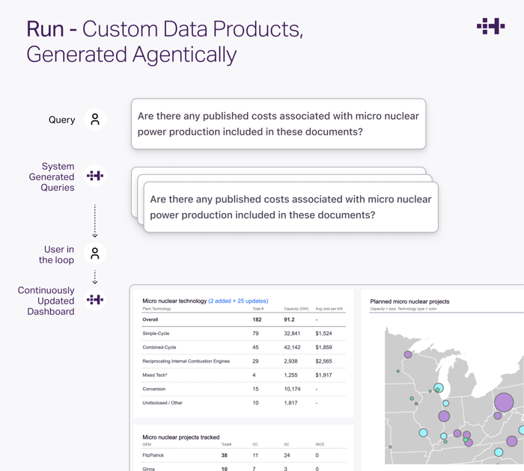Screen dimensions: 524x471
Task: Click the Mixed Tech* row
Action: (x=243, y=375)
